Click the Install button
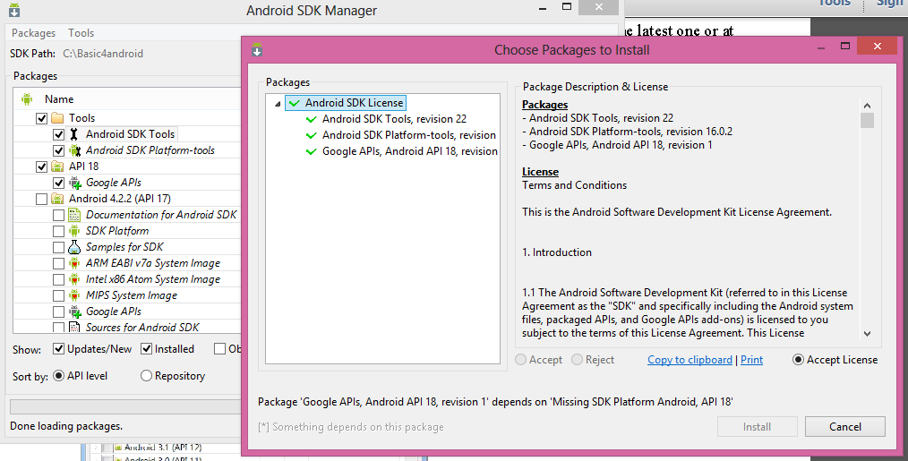The image size is (908, 461). click(x=757, y=427)
